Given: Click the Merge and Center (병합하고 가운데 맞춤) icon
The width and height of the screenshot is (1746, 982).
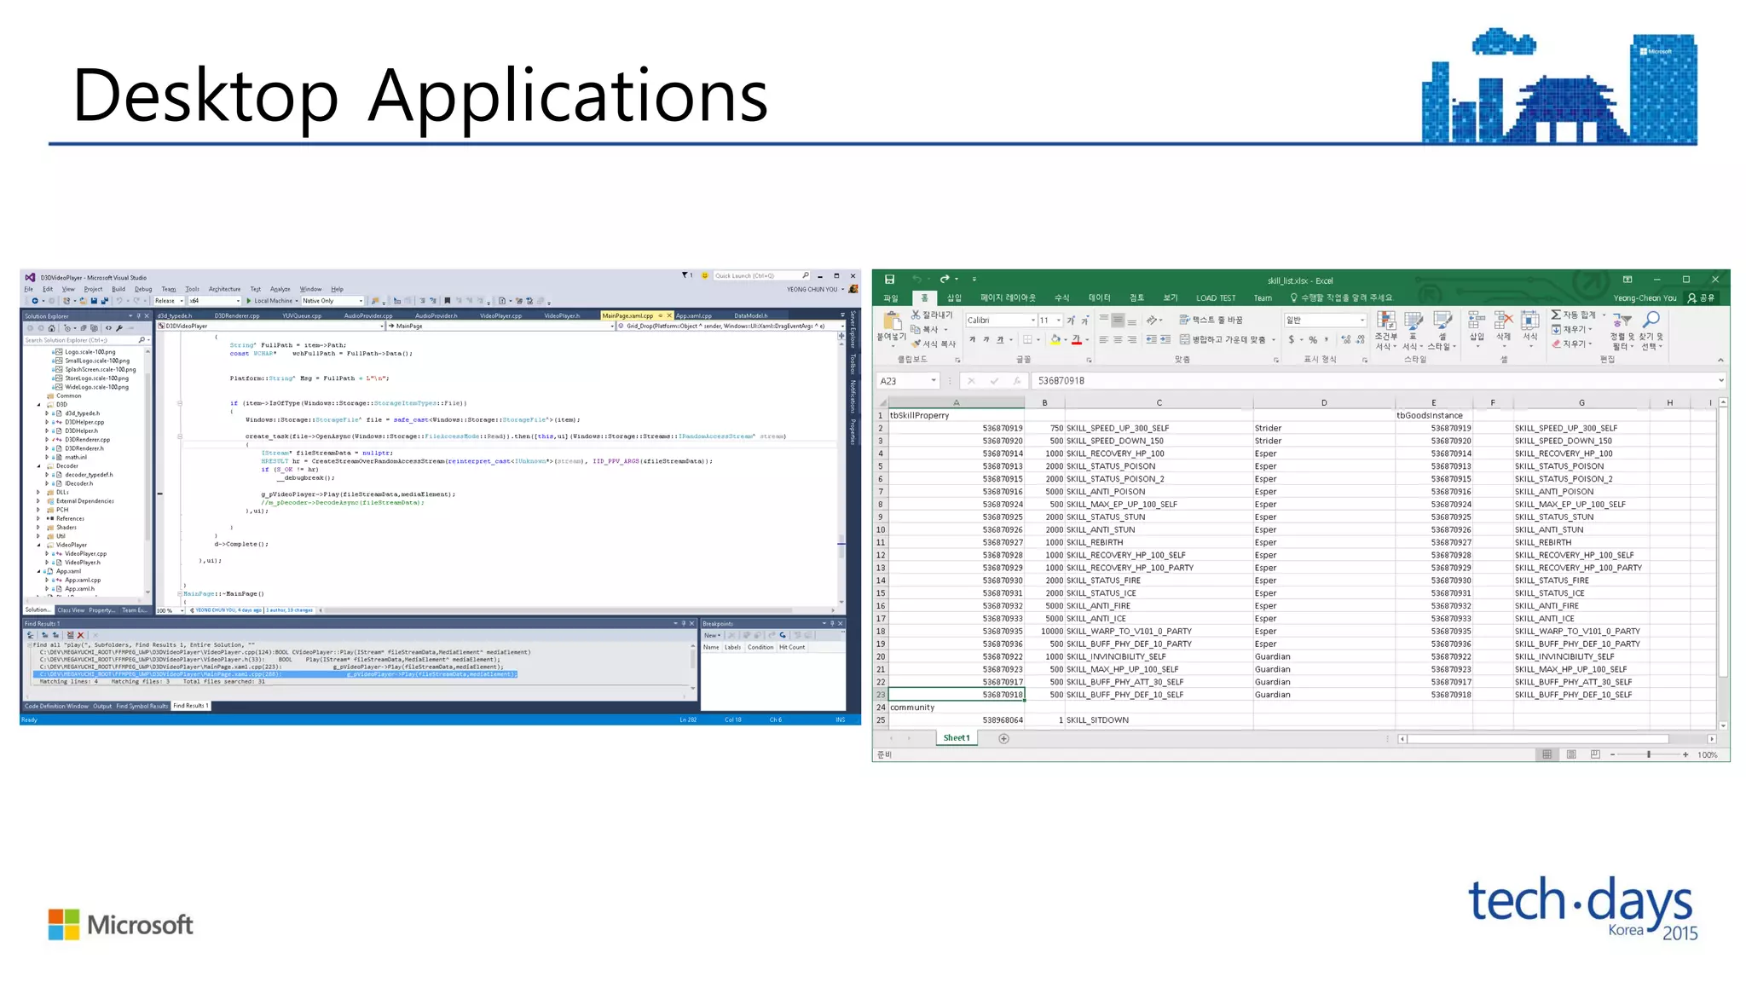Looking at the screenshot, I should [x=1184, y=339].
